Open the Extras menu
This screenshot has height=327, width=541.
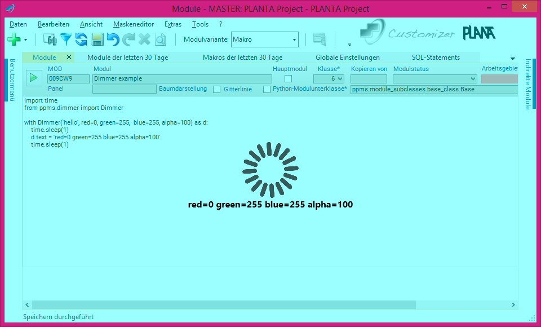pos(173,24)
